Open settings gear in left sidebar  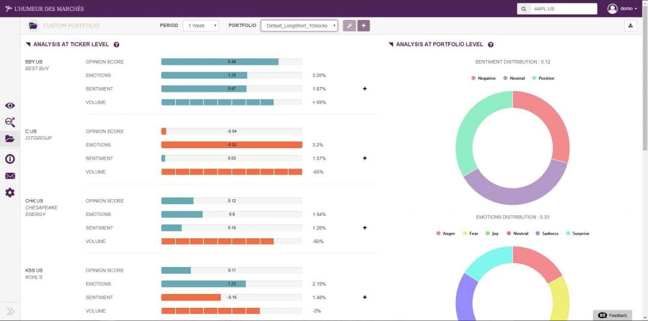10,193
